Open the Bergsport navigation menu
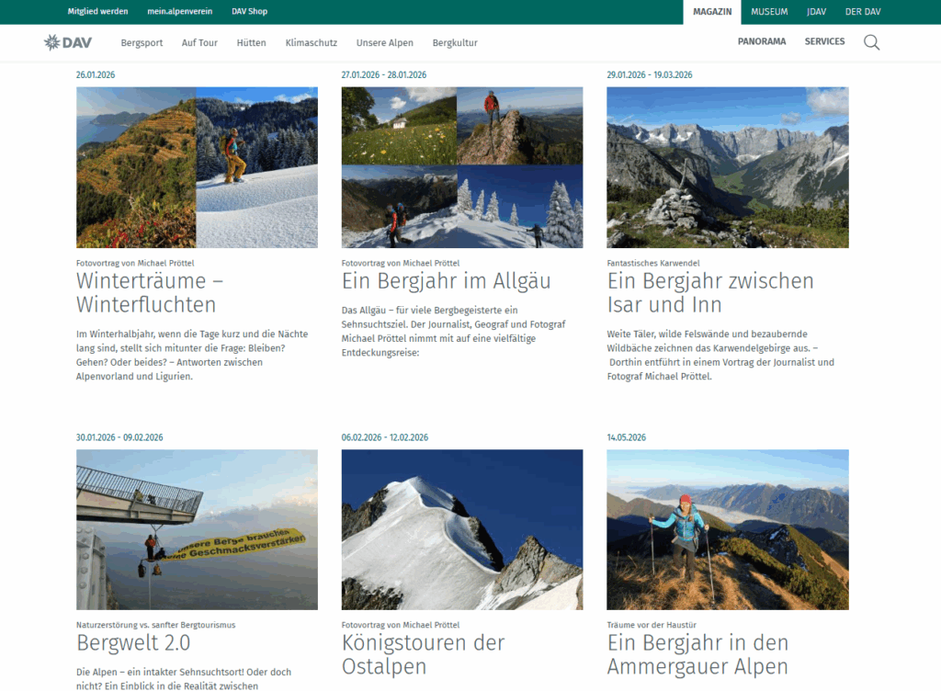941x691 pixels. (142, 42)
